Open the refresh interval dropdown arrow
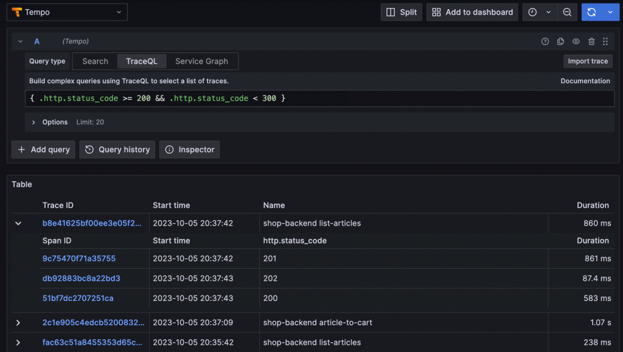The height and width of the screenshot is (352, 623). (610, 12)
